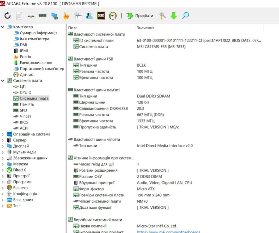This screenshot has height=233, width=279.
Task: Expand the Мультимедіа tree node
Action: [3, 152]
